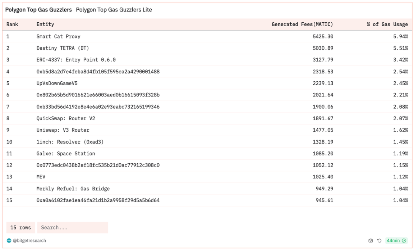414x250 pixels.
Task: Sort by the Rank column header
Action: (x=12, y=24)
